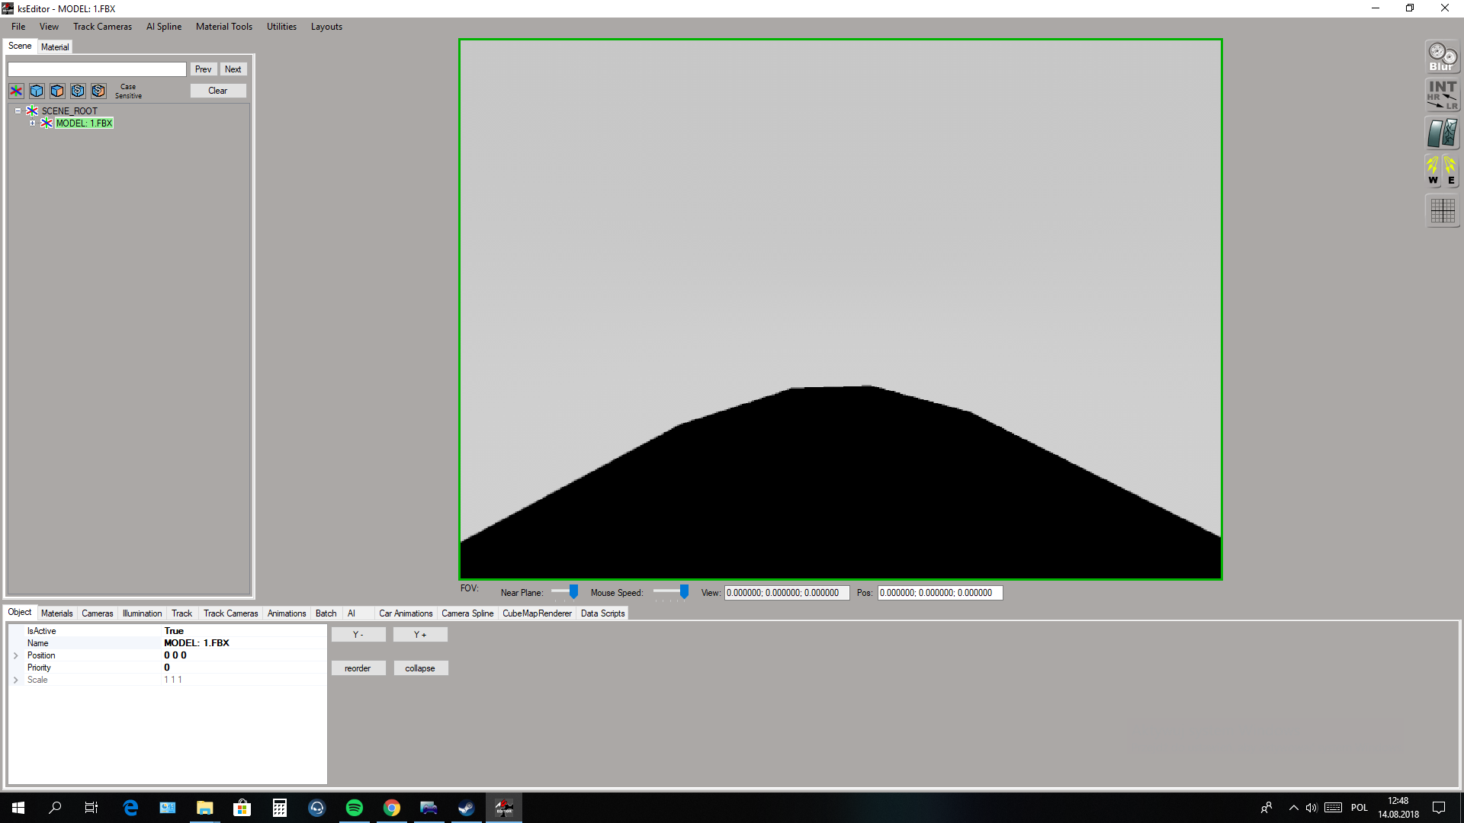Open the Material Tools menu

point(223,27)
